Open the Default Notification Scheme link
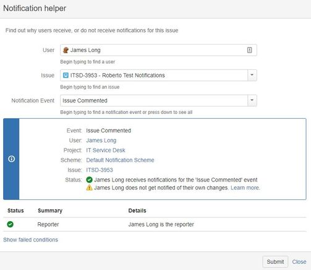This screenshot has width=311, height=270. 120,160
